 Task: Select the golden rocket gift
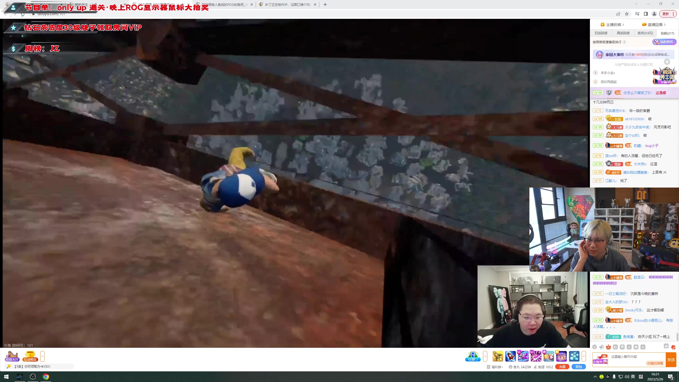click(498, 356)
